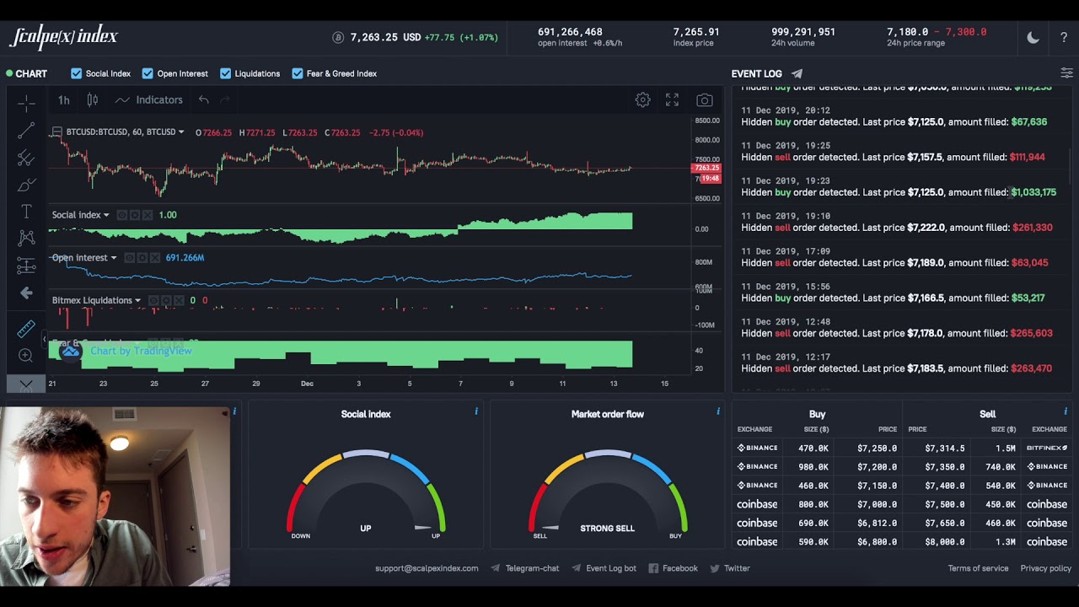Change candlestick chart style
Viewport: 1079px width, 607px height.
point(93,99)
